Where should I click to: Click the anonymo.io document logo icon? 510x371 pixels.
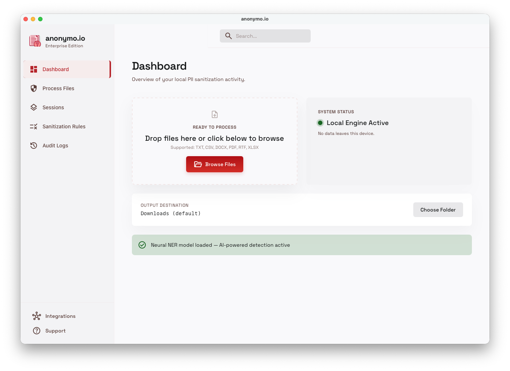coord(35,41)
